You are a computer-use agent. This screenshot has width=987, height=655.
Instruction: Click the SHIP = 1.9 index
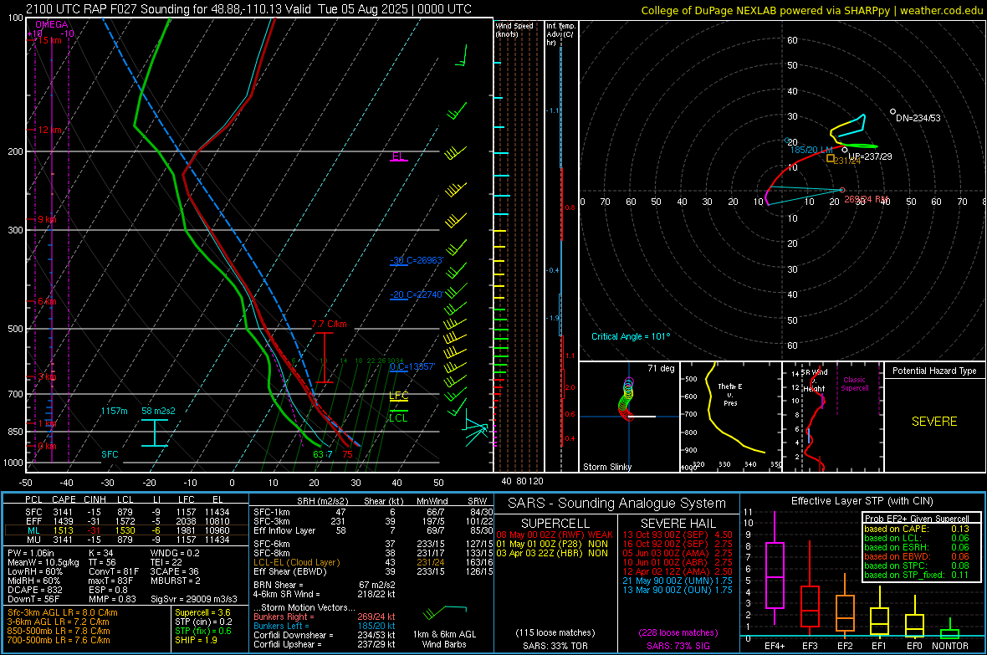click(x=196, y=640)
